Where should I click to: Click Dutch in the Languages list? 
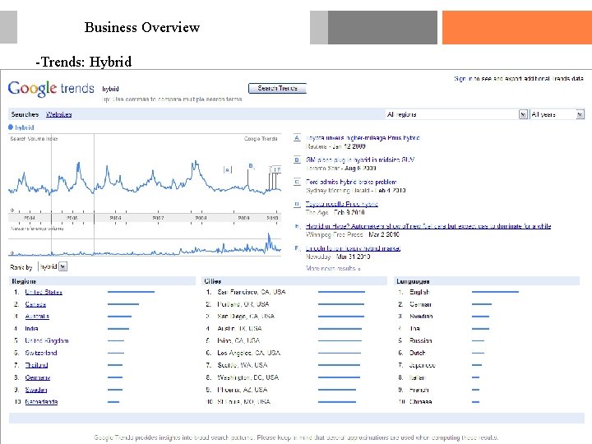[417, 353]
